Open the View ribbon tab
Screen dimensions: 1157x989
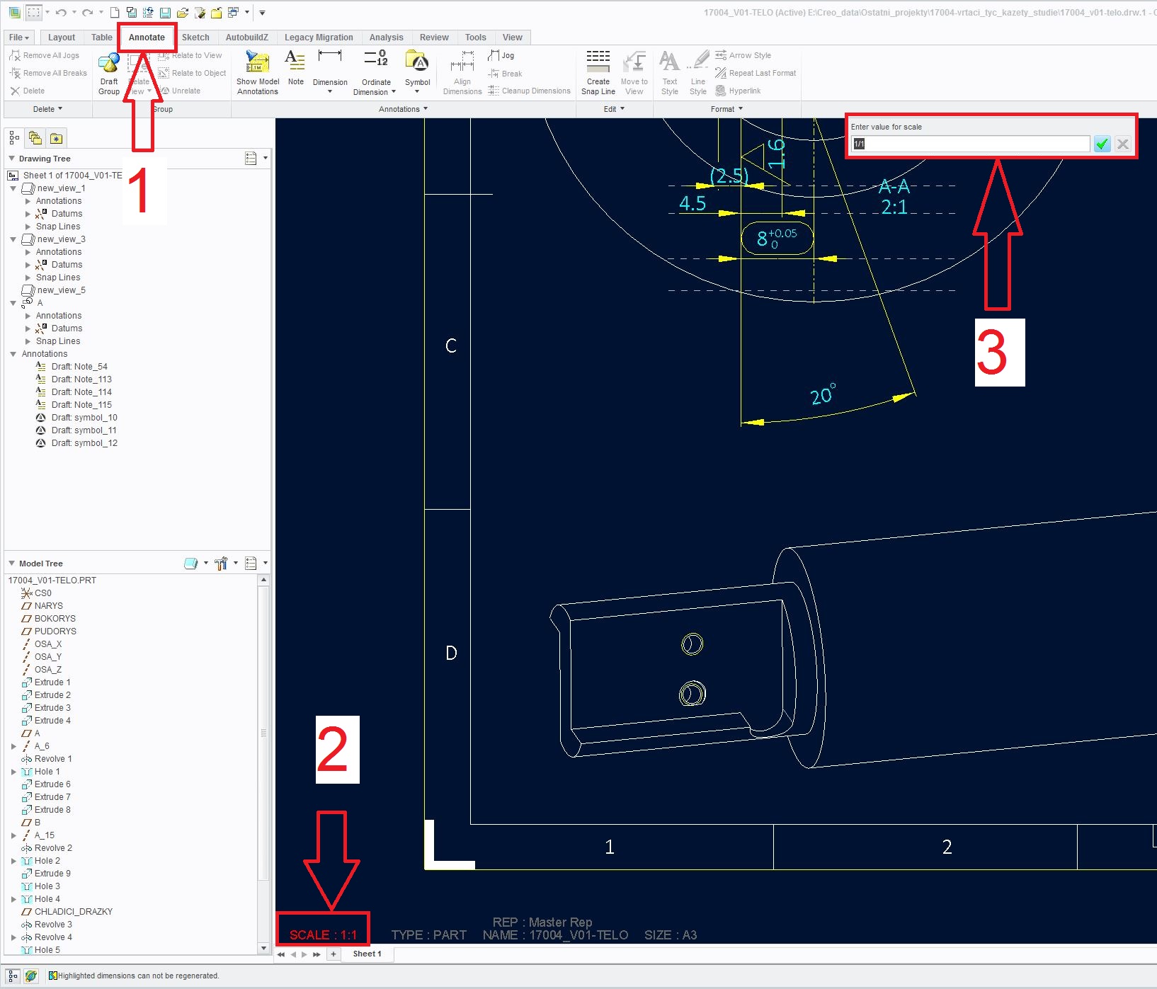[x=513, y=38]
